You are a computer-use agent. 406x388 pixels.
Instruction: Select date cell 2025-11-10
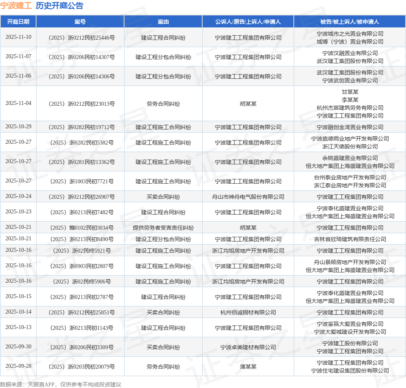click(18, 37)
